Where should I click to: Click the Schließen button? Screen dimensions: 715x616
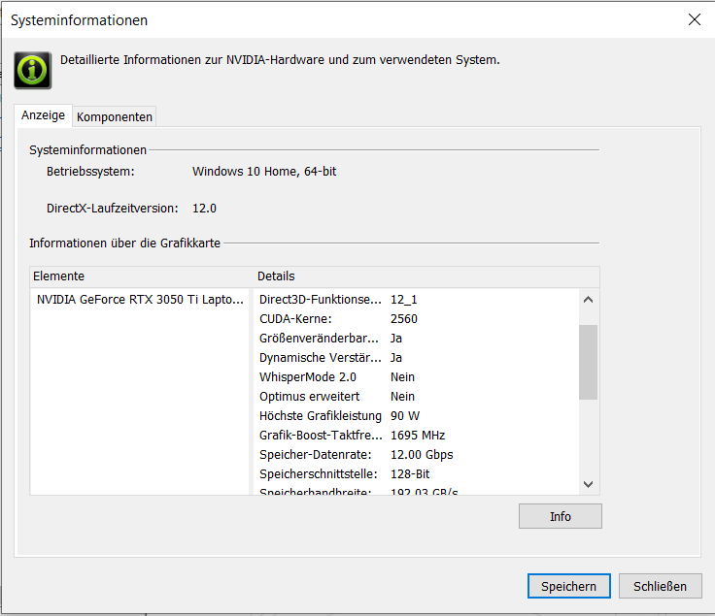point(660,586)
